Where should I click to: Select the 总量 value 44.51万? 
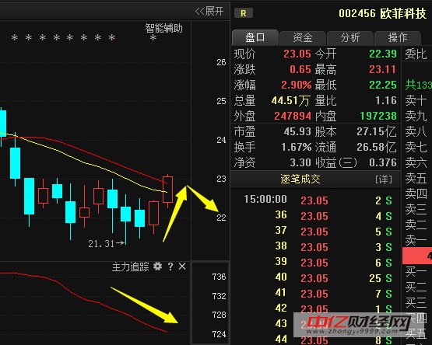pyautogui.click(x=290, y=100)
